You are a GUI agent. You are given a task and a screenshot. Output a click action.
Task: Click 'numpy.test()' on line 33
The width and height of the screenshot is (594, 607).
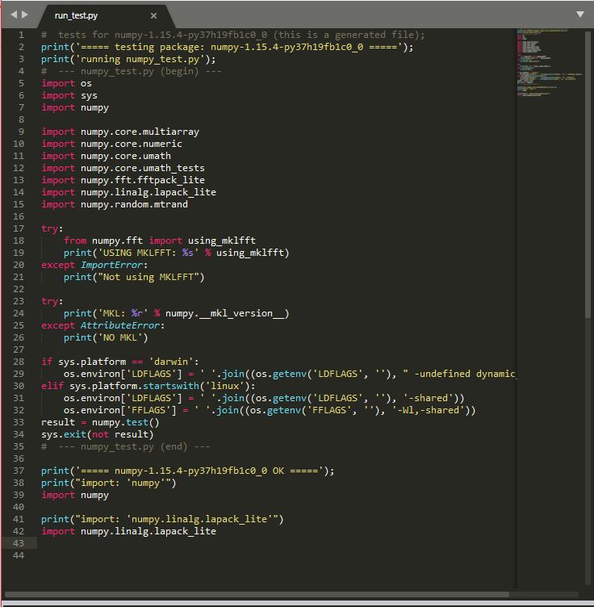(125, 422)
